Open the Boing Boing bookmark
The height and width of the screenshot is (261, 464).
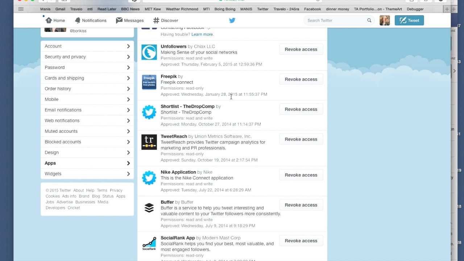click(x=225, y=9)
